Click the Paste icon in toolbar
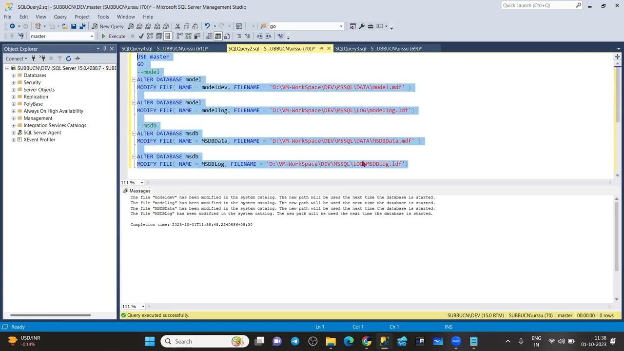This screenshot has width=624, height=351. (195, 26)
